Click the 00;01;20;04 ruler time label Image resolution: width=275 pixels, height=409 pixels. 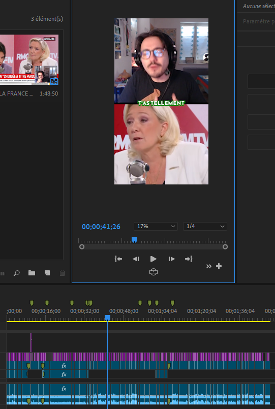coord(201,311)
